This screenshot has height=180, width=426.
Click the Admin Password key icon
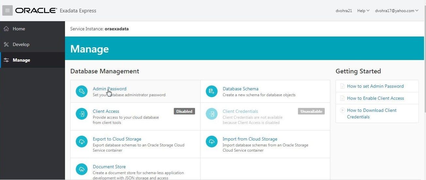[82, 91]
